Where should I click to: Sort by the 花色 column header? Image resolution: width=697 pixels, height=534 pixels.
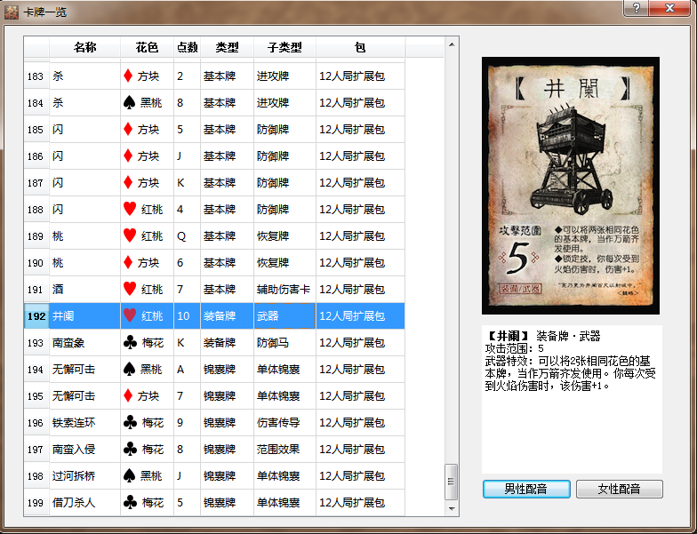(148, 47)
